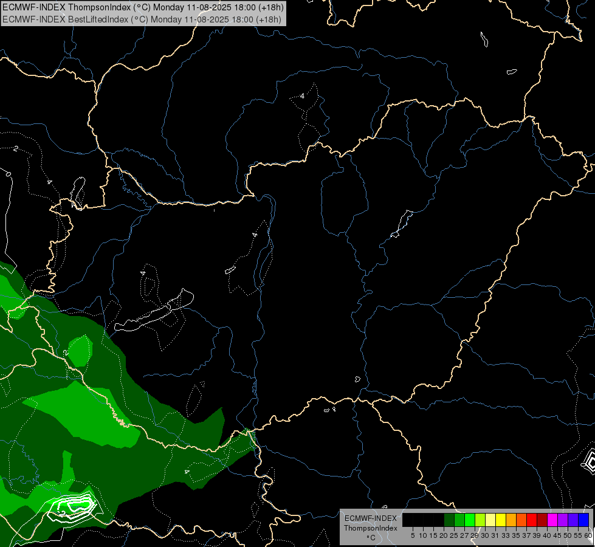Click legend tick value 37
This screenshot has height=547, width=595.
[x=526, y=535]
